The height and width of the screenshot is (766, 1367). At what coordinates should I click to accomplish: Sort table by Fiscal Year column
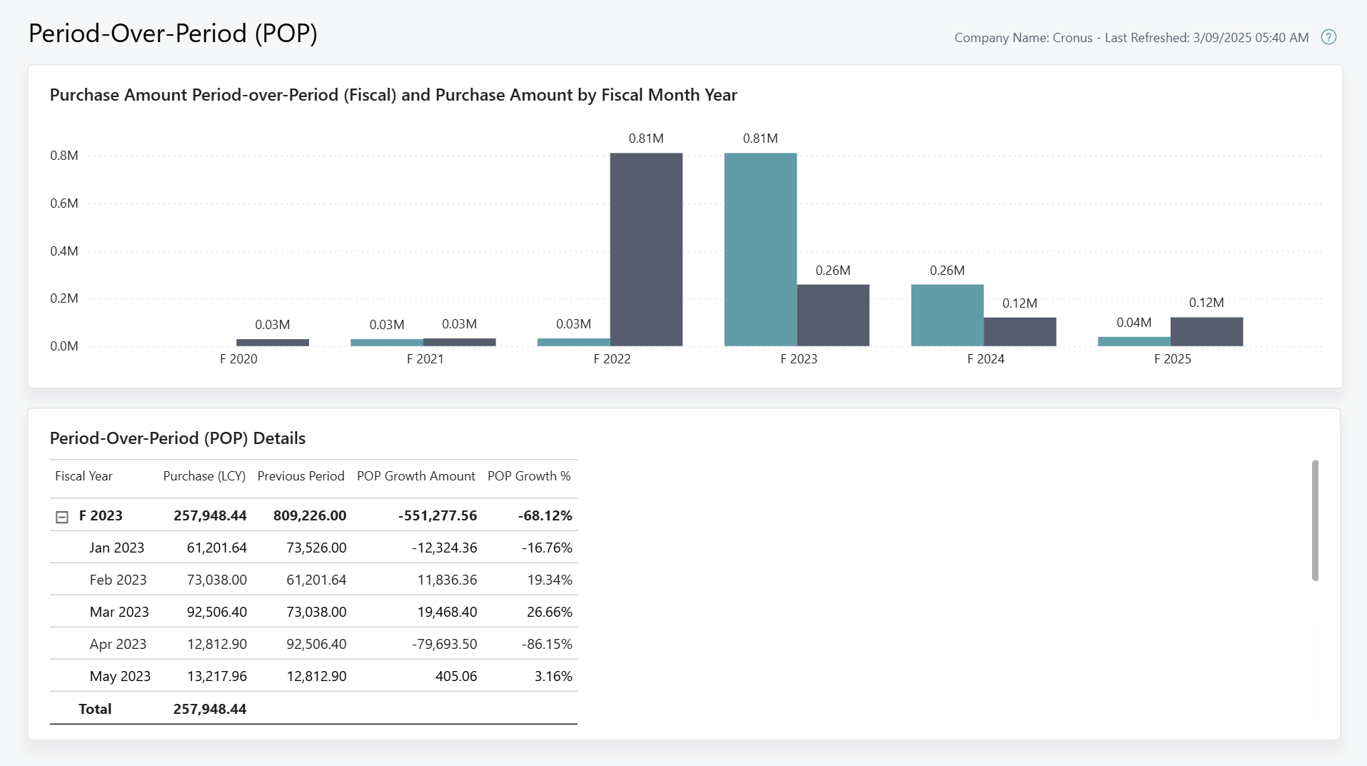tap(84, 476)
